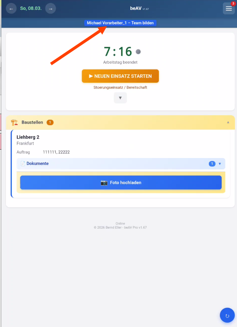Click the Baustellen crane icon
This screenshot has width=237, height=327.
[14, 123]
